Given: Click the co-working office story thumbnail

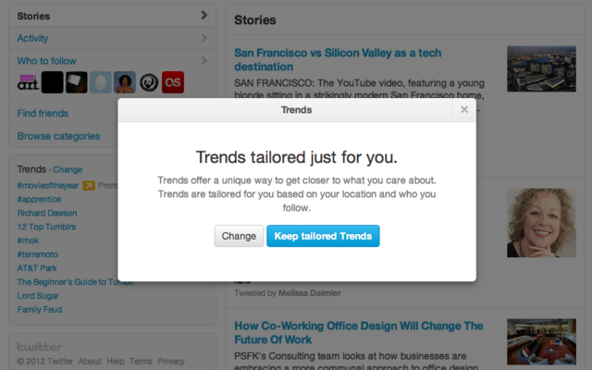Looking at the screenshot, I should click(x=541, y=341).
